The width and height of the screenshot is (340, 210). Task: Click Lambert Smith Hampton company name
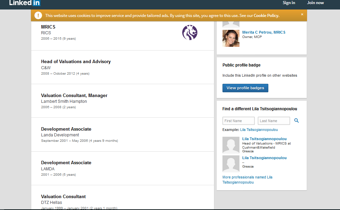(x=64, y=101)
